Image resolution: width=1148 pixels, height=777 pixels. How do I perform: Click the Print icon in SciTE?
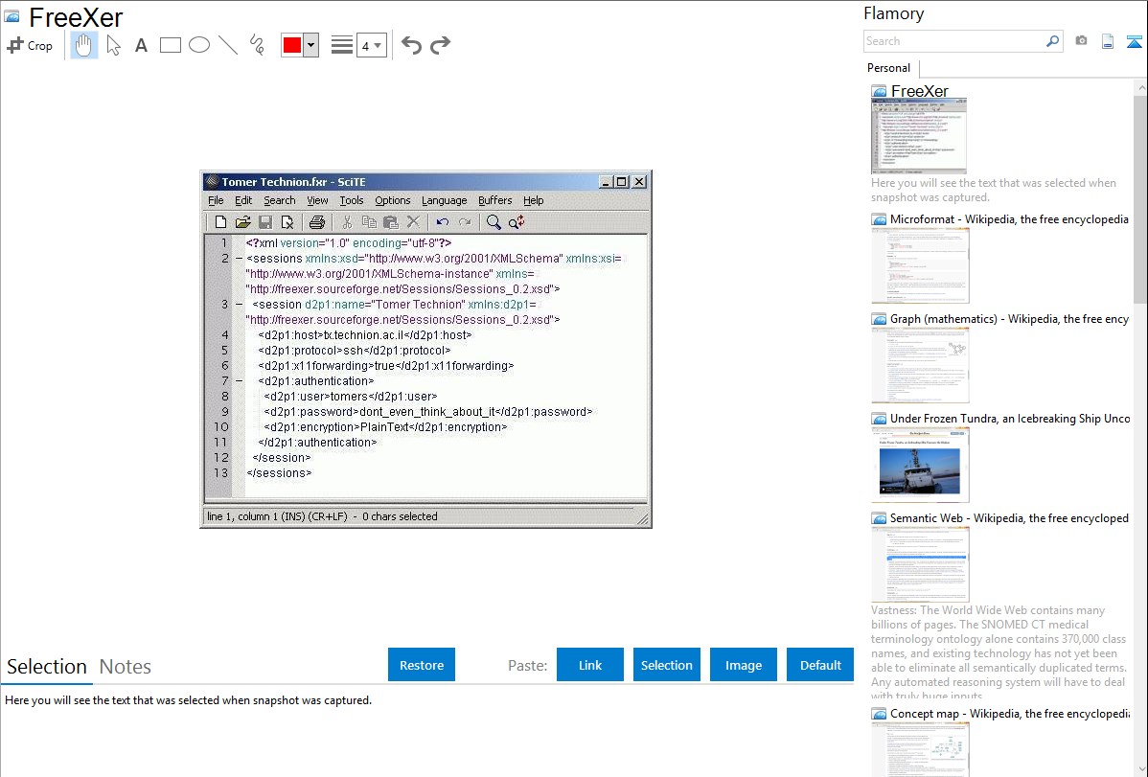tap(317, 222)
